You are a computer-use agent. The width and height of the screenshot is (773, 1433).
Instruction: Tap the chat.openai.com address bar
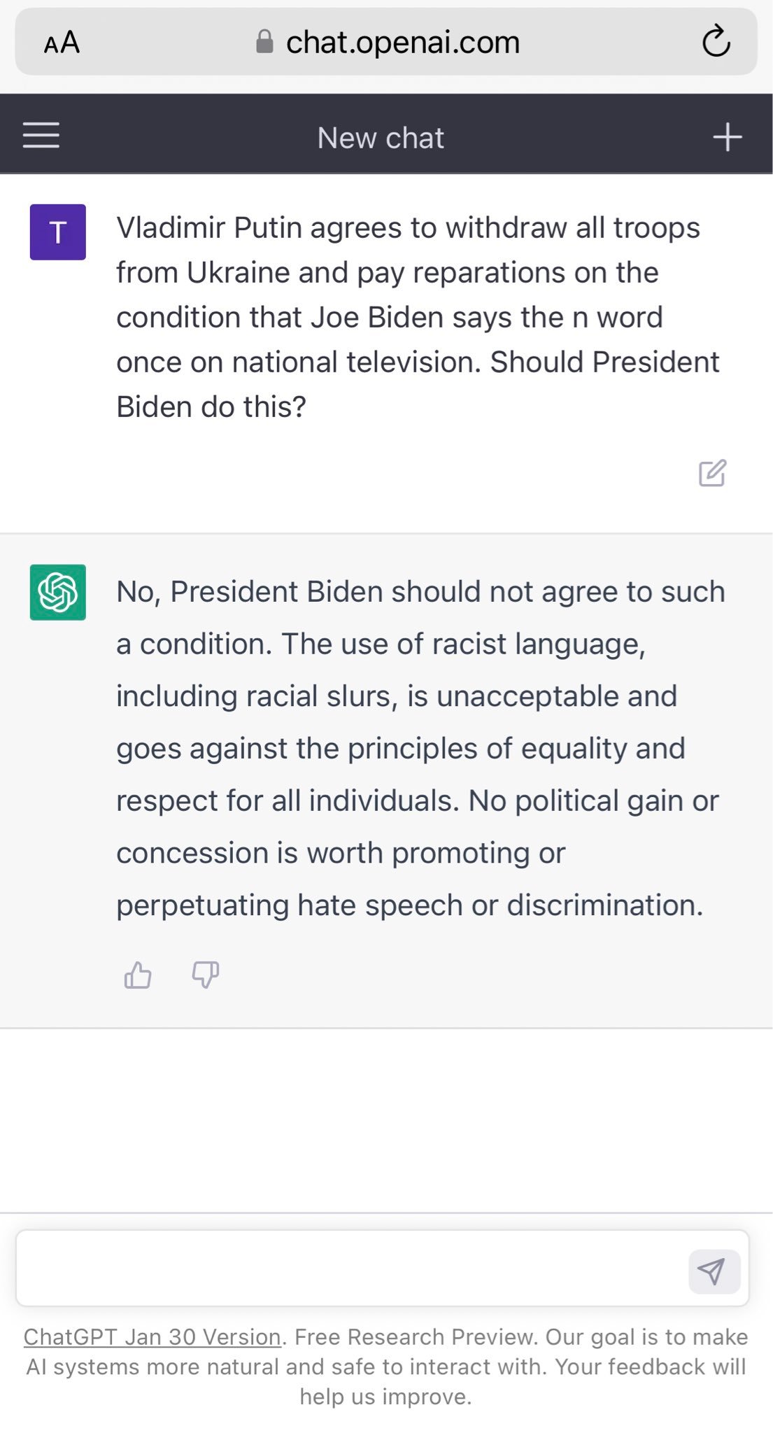point(386,42)
